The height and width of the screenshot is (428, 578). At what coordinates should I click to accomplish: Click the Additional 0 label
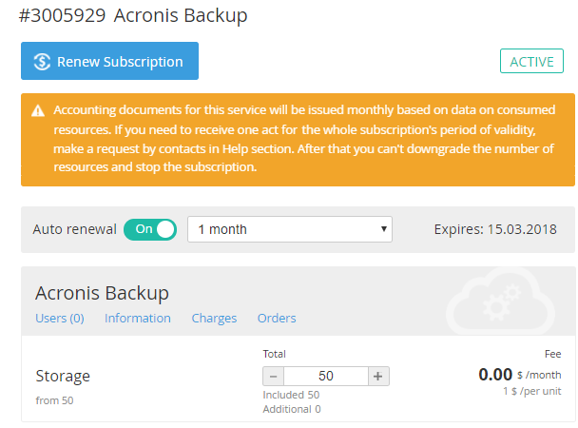click(x=292, y=409)
